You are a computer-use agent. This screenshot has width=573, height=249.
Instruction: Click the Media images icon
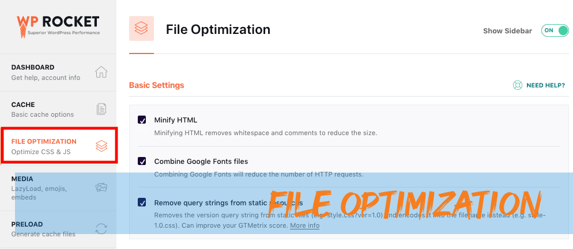pos(101,187)
